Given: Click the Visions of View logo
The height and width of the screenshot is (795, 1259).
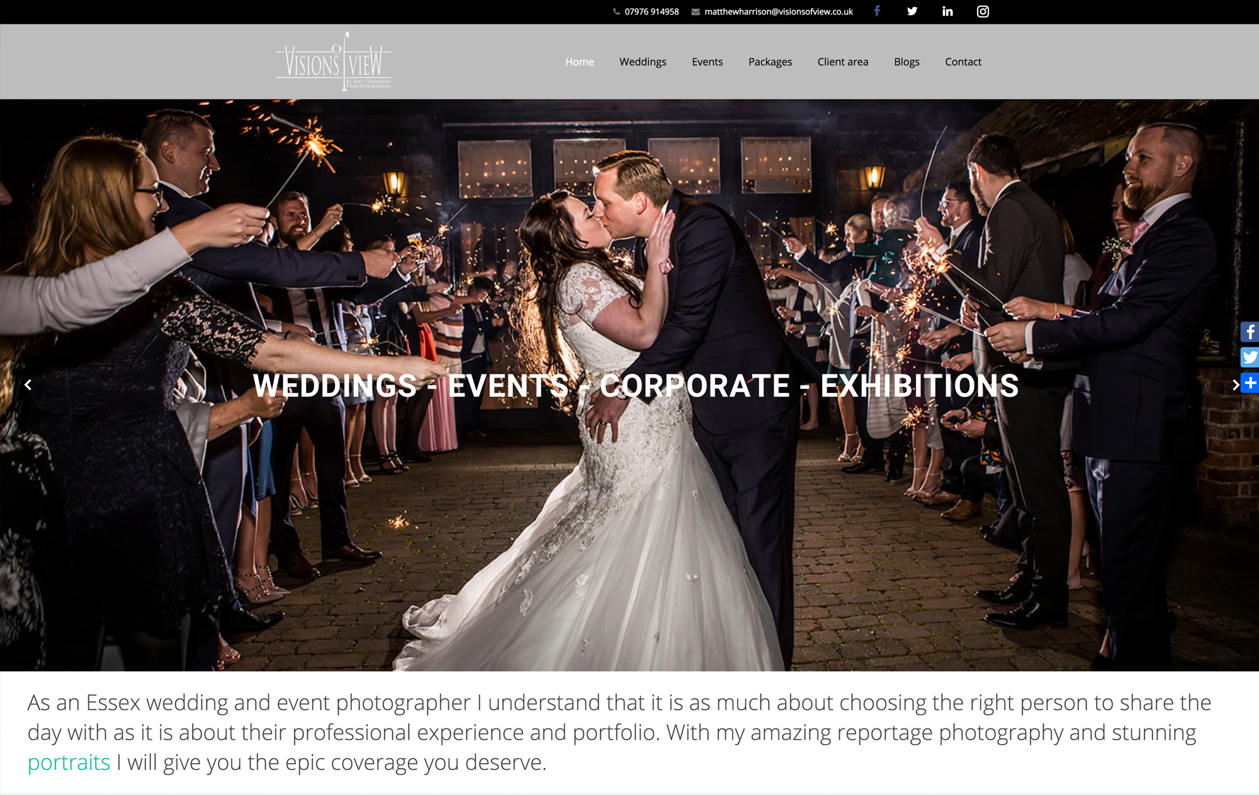Looking at the screenshot, I should coord(334,62).
